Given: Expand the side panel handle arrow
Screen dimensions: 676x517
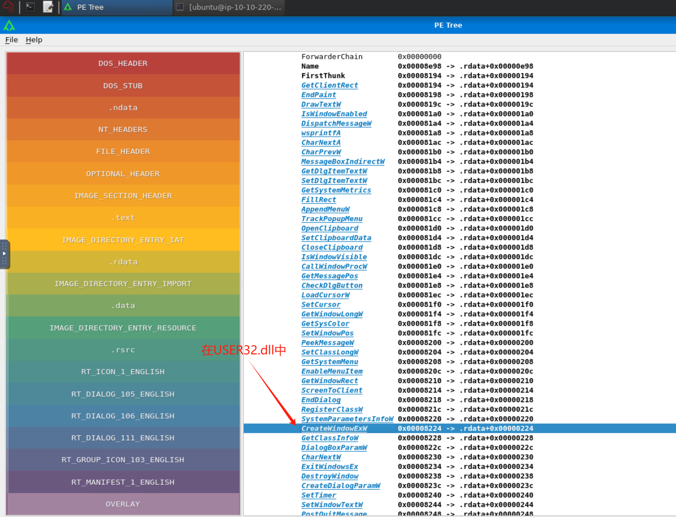Looking at the screenshot, I should 4,254.
